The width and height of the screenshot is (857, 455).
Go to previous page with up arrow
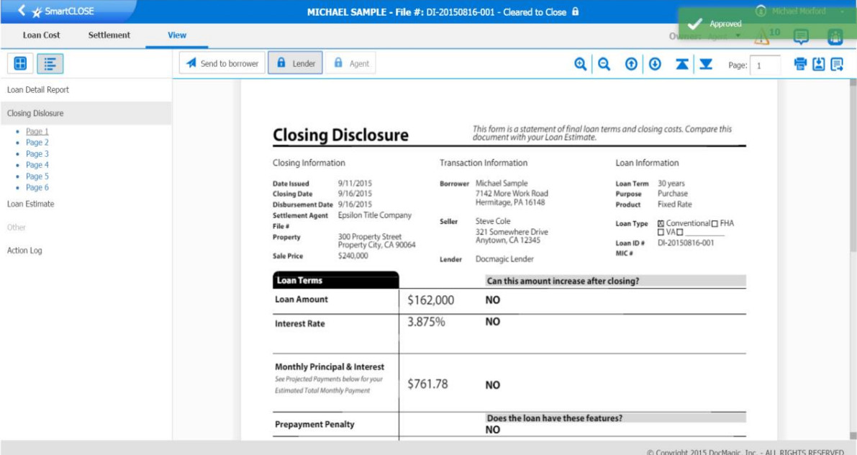tap(631, 64)
